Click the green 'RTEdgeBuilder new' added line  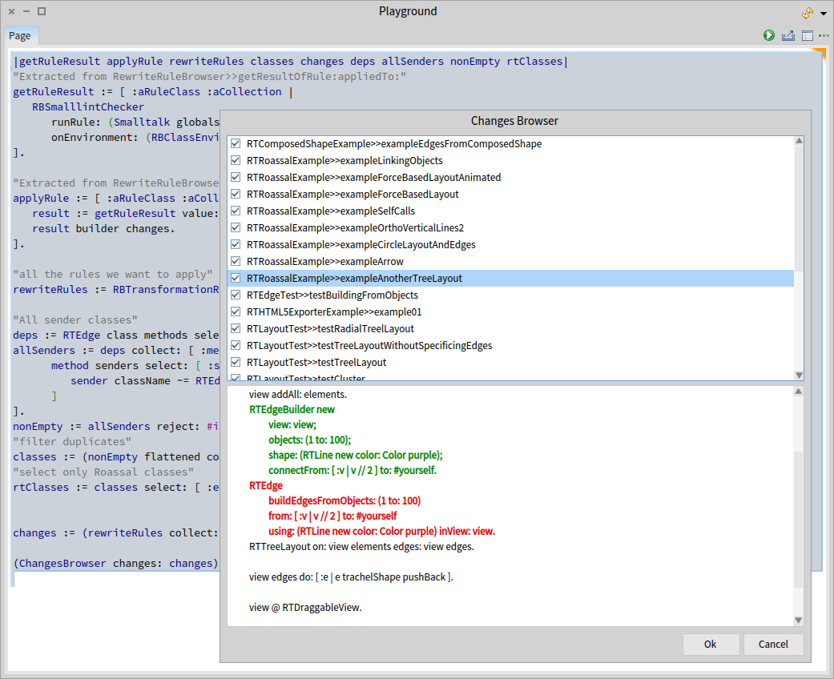point(292,409)
